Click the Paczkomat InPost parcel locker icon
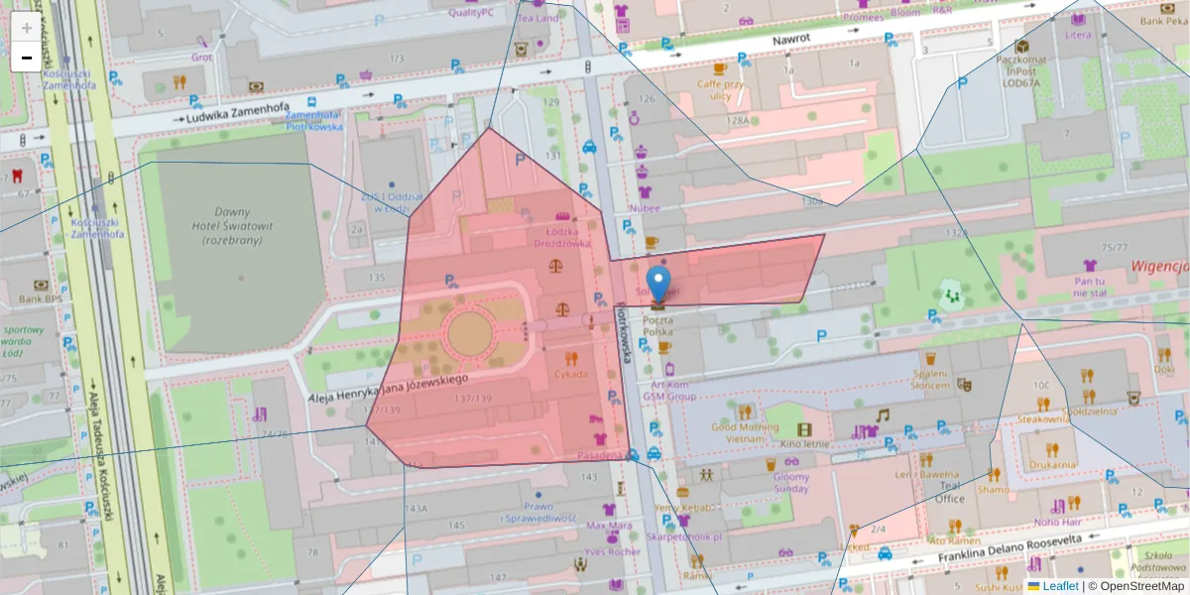The image size is (1190, 595). (1022, 47)
